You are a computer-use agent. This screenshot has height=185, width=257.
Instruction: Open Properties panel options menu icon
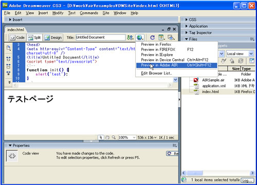coord(175,145)
